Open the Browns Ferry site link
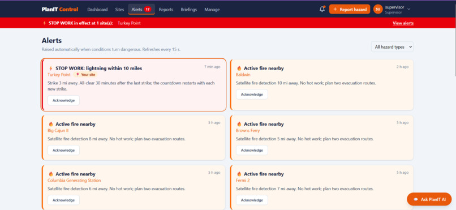 click(248, 131)
